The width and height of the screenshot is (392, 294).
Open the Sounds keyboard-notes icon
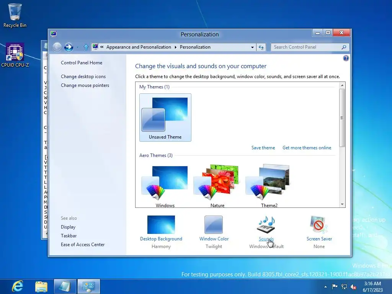pyautogui.click(x=266, y=224)
